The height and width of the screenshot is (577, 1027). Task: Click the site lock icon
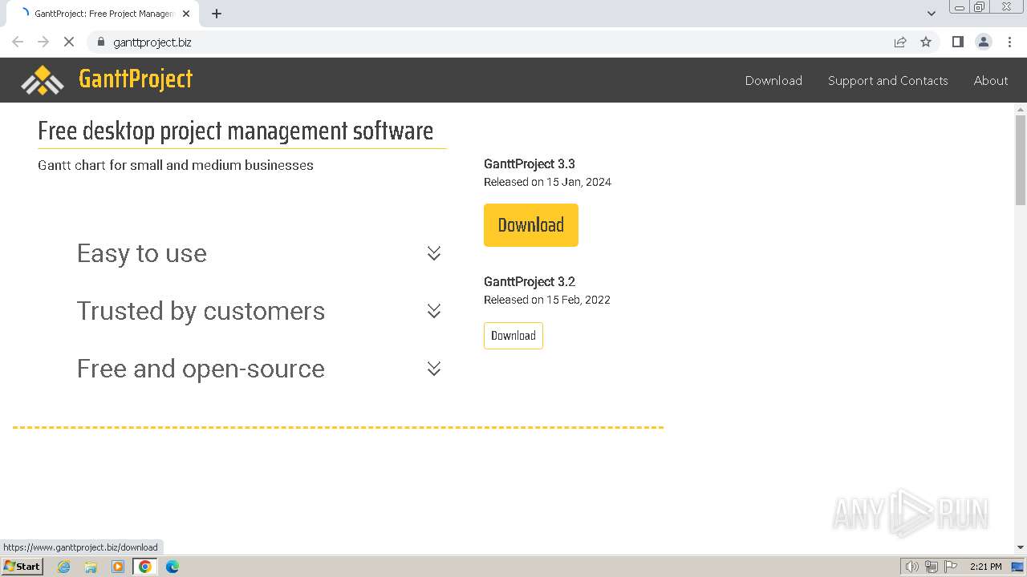pyautogui.click(x=101, y=42)
